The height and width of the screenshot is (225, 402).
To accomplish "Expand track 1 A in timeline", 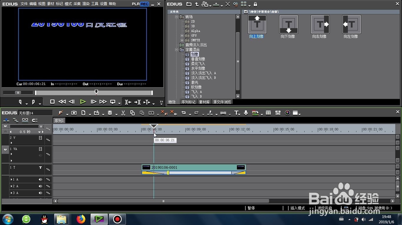I will point(11,179).
